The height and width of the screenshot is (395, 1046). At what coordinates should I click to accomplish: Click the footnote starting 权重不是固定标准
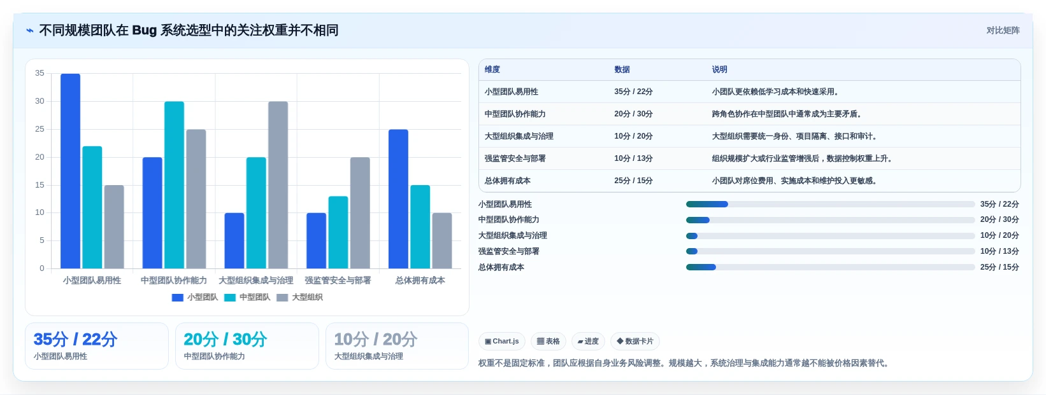point(684,363)
